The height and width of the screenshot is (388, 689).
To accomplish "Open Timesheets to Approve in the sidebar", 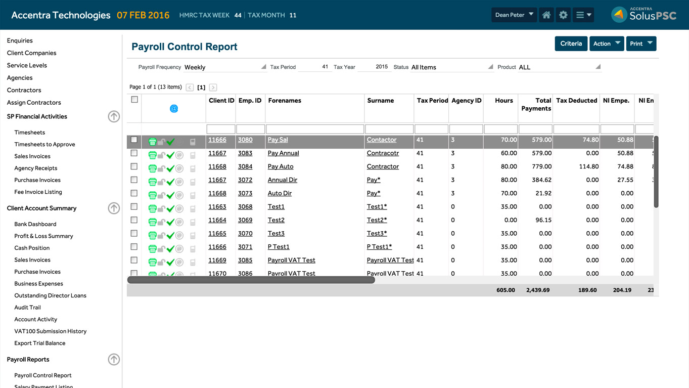I will pos(44,144).
